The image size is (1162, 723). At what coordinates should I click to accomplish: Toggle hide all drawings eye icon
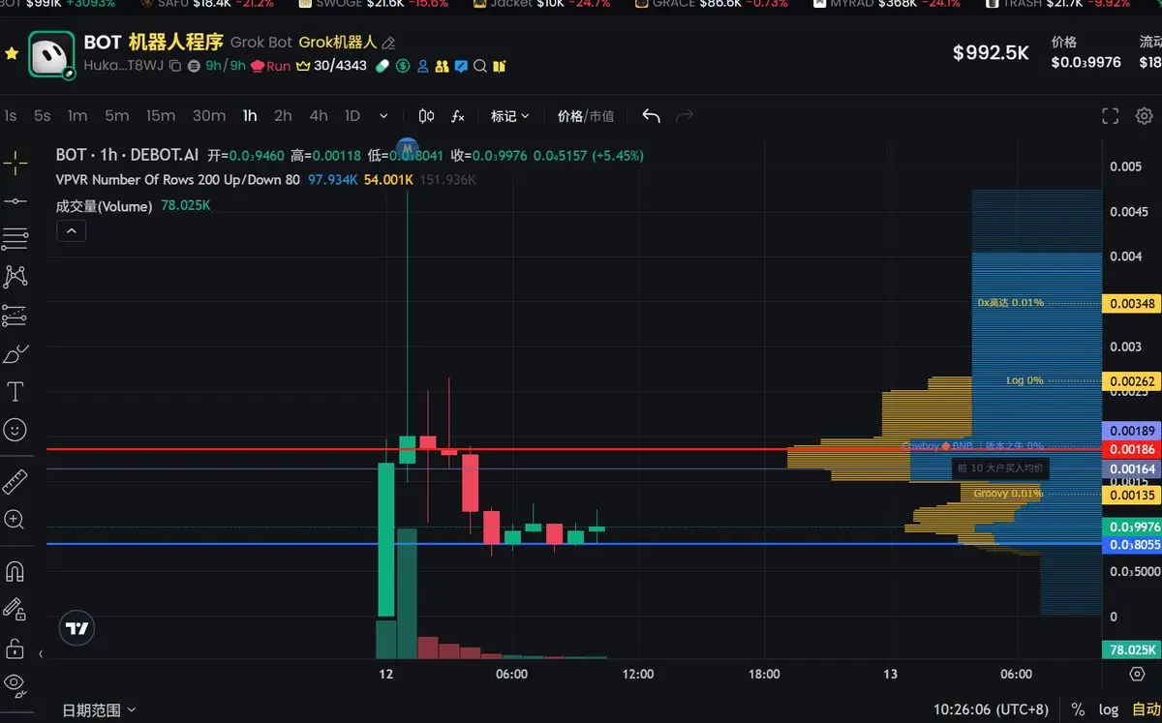point(15,683)
